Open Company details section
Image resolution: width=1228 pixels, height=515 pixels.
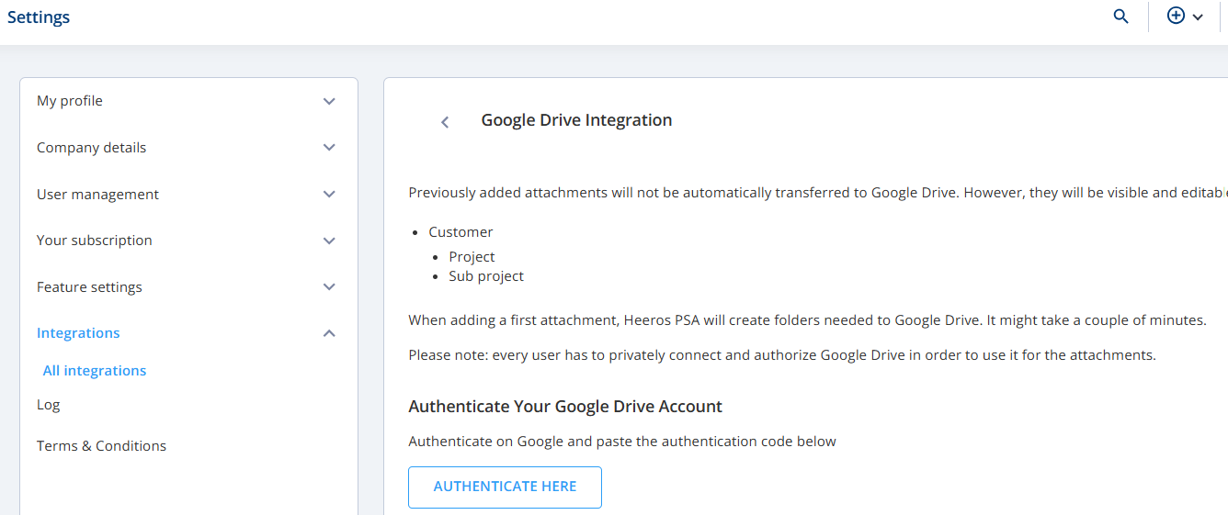click(x=91, y=148)
